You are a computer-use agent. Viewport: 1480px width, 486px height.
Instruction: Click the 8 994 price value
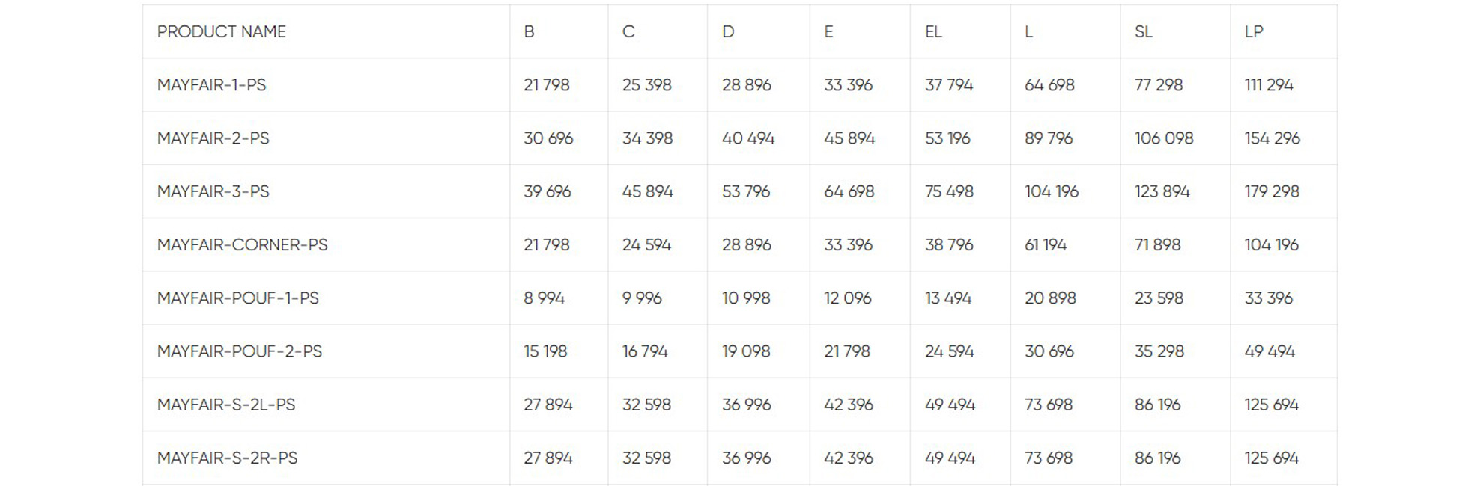point(544,298)
